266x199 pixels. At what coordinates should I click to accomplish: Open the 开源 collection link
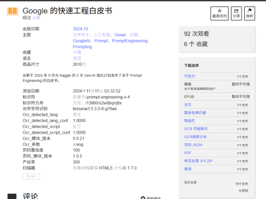pos(77,53)
